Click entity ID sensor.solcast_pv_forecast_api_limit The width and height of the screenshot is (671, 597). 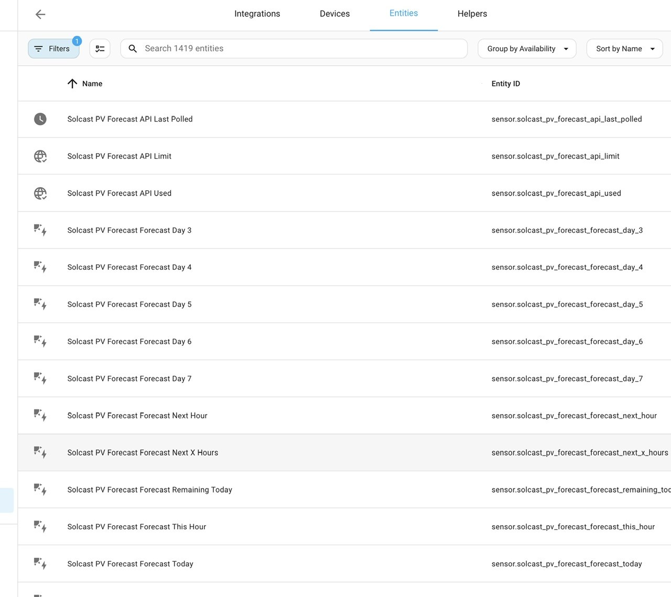[x=556, y=156]
